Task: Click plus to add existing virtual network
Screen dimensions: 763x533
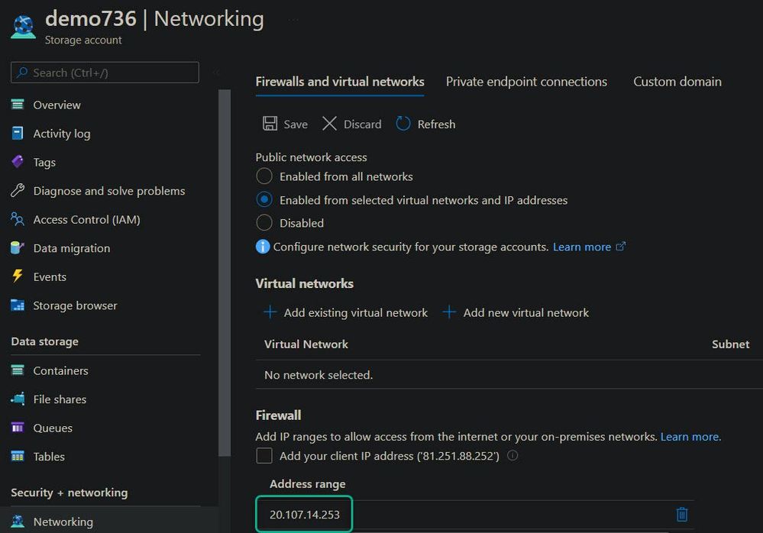Action: [270, 312]
